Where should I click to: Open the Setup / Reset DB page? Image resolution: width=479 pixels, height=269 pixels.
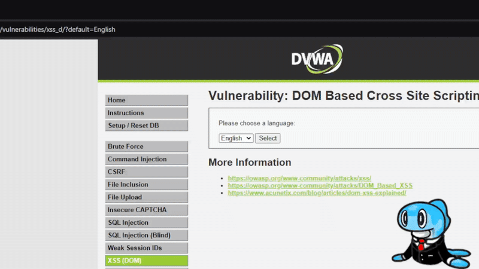click(x=147, y=126)
